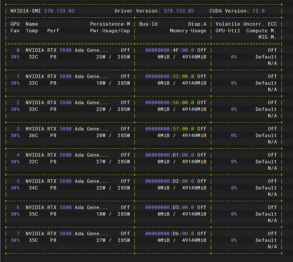Click the 28W power usage of GPU 3
The width and height of the screenshot is (293, 262).
tap(101, 136)
